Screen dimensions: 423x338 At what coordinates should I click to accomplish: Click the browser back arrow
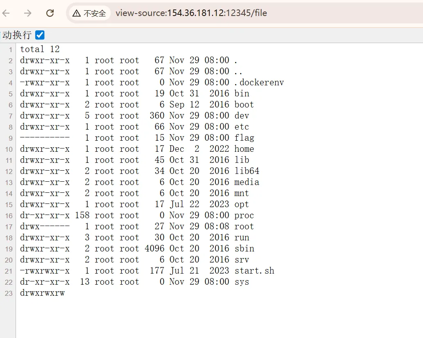point(6,13)
